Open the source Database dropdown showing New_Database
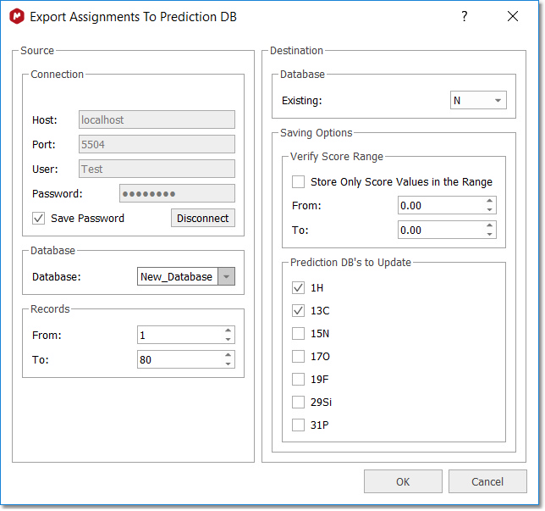 coord(186,276)
